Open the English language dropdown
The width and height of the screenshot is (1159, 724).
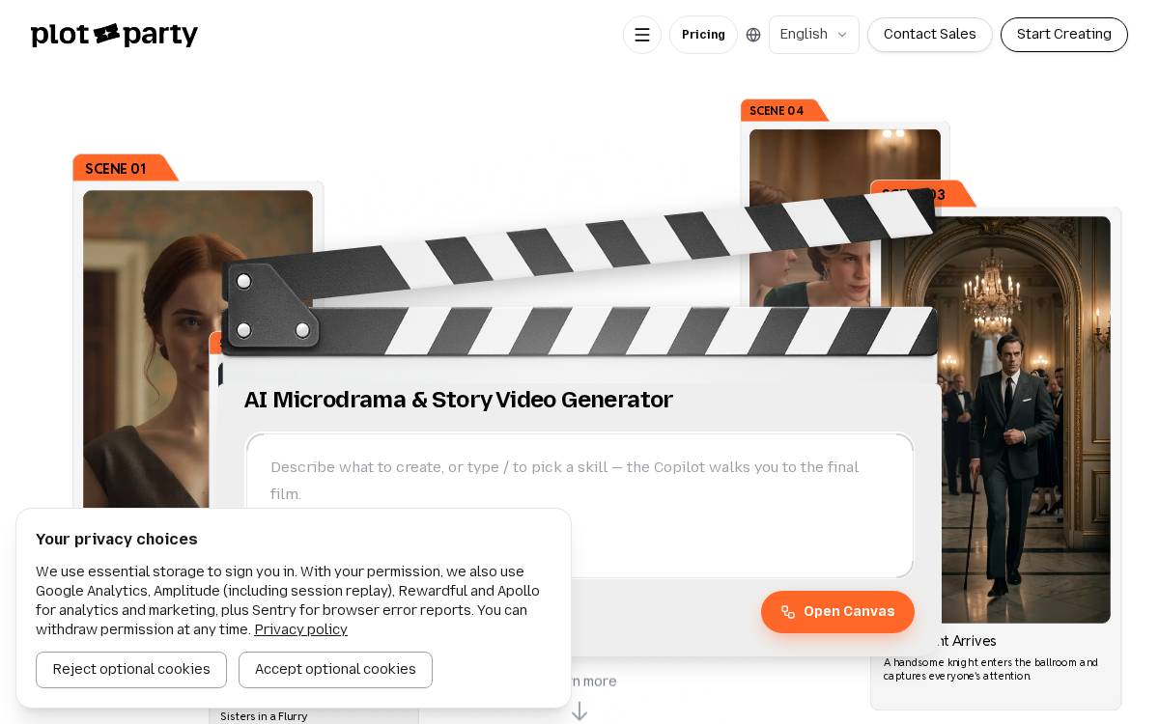pos(814,35)
